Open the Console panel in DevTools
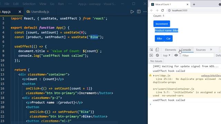This screenshot has height=124, width=221. (x=186, y=50)
